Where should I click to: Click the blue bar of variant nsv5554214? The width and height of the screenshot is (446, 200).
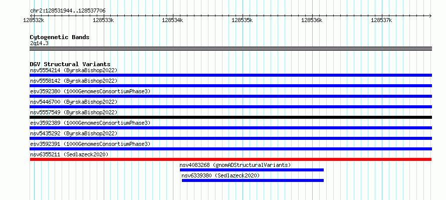tap(231, 75)
